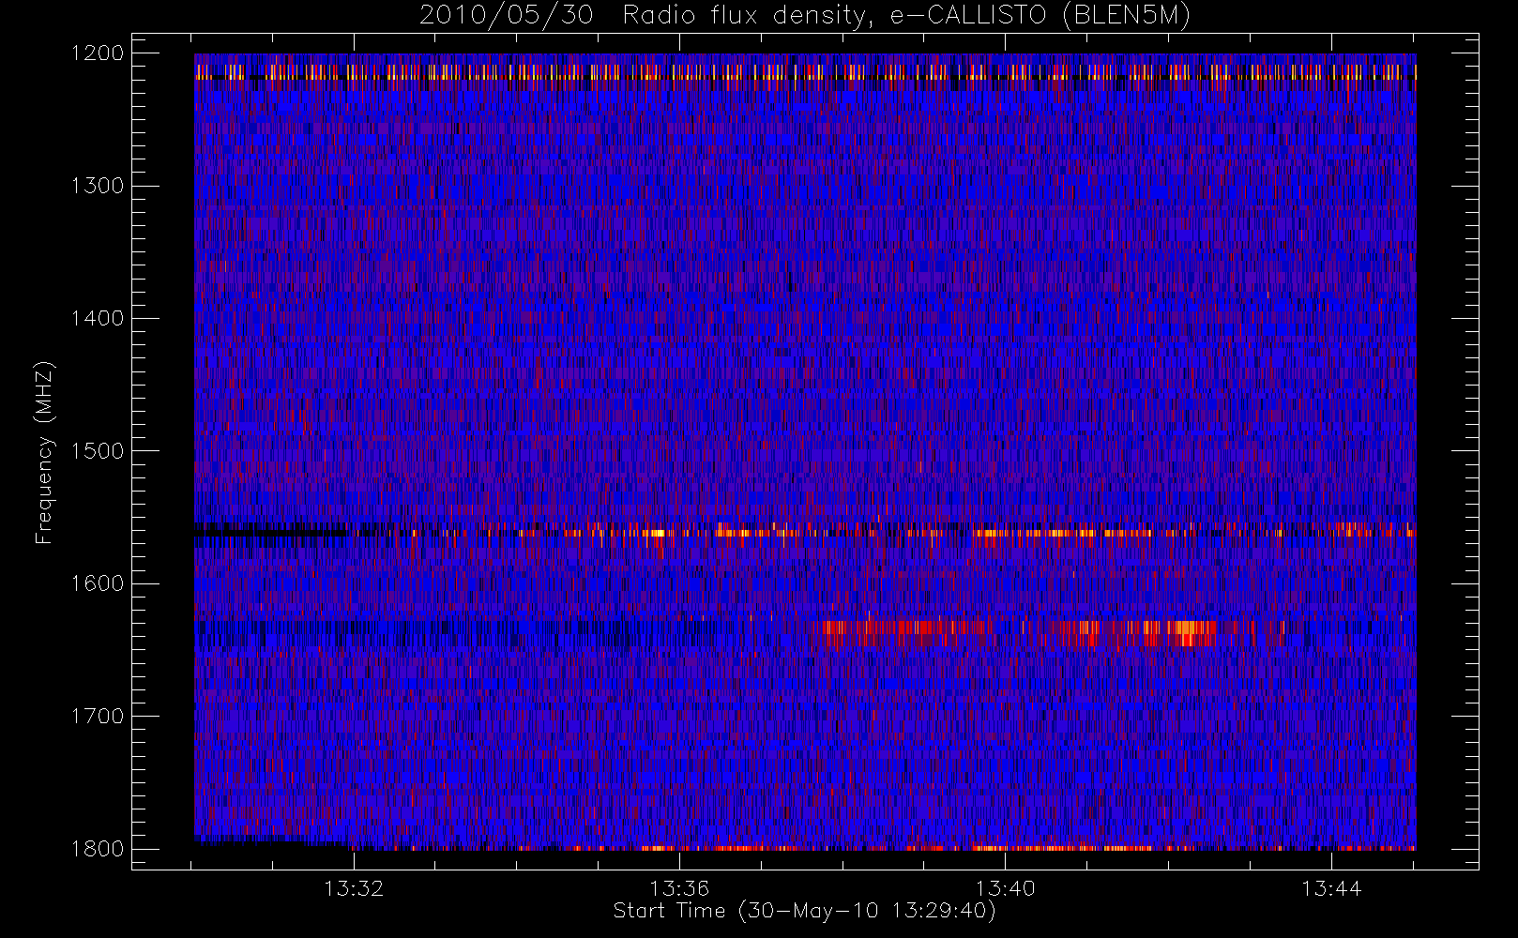Select the 1500 frequency axis label
This screenshot has height=938, width=1518.
tap(98, 451)
